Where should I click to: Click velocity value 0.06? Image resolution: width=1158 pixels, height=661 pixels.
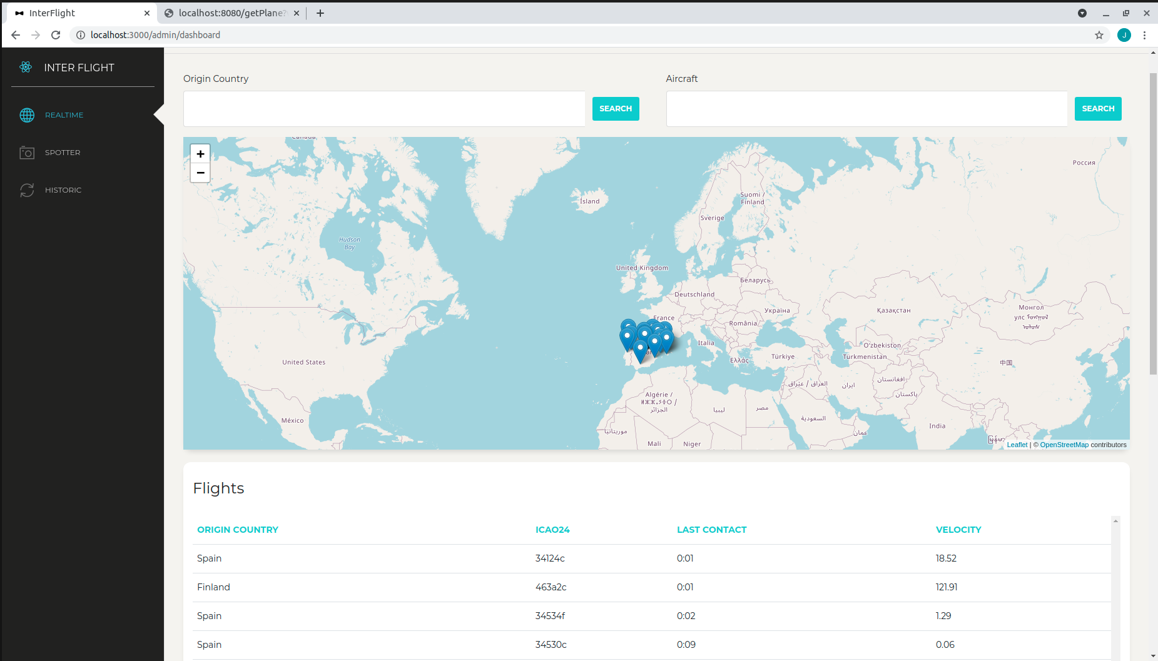coord(945,645)
